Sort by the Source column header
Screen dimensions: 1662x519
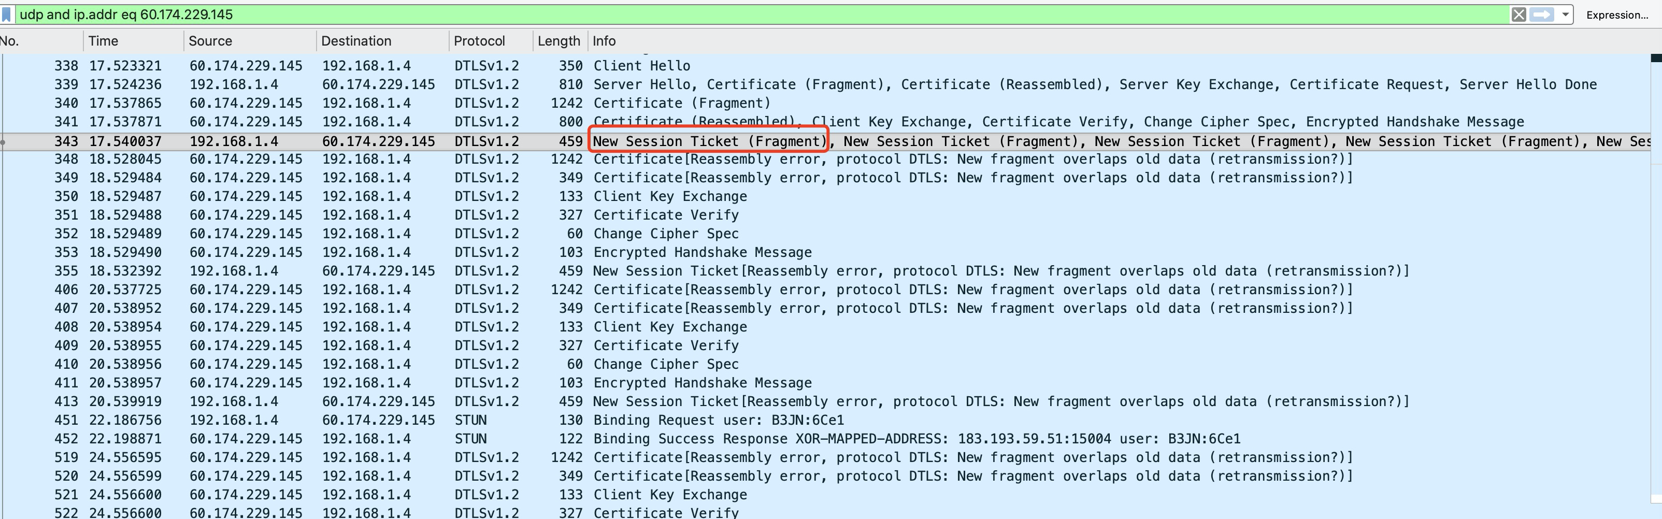250,40
